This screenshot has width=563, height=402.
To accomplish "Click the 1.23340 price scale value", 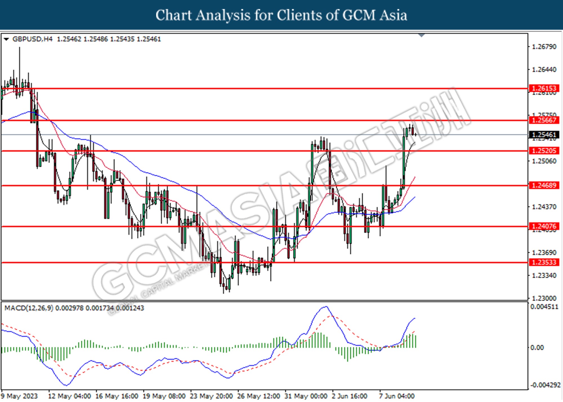I will (544, 275).
